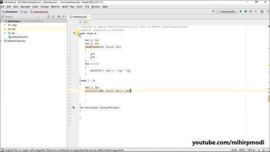
Task: Click the 'class B : A' declaration line
Action: click(87, 81)
